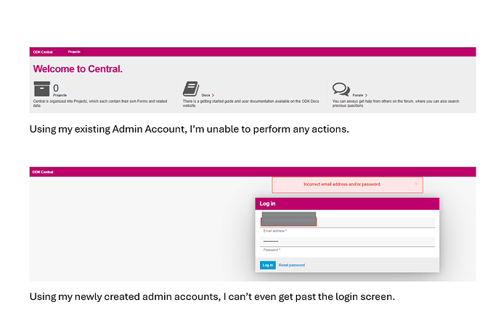Click the 'Log in' dialog title
Image resolution: width=501 pixels, height=323 pixels.
pyautogui.click(x=267, y=204)
